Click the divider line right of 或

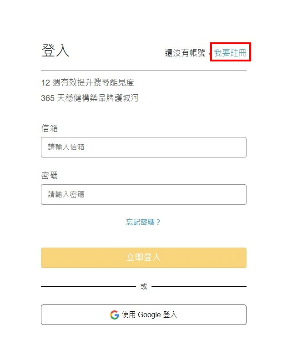click(199, 287)
